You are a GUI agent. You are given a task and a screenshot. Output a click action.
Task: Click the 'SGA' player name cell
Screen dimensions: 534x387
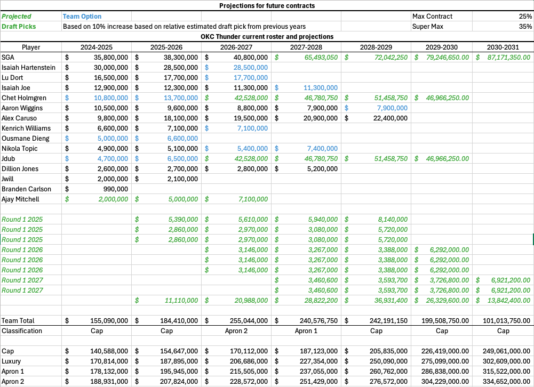click(x=31, y=57)
